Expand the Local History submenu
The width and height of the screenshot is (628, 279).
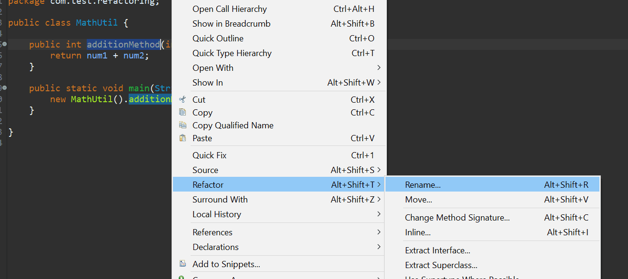[279, 214]
